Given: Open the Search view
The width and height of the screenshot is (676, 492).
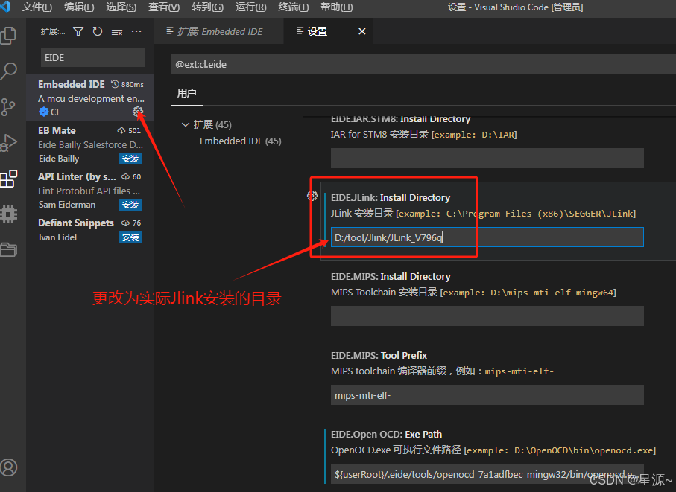Looking at the screenshot, I should [9, 71].
